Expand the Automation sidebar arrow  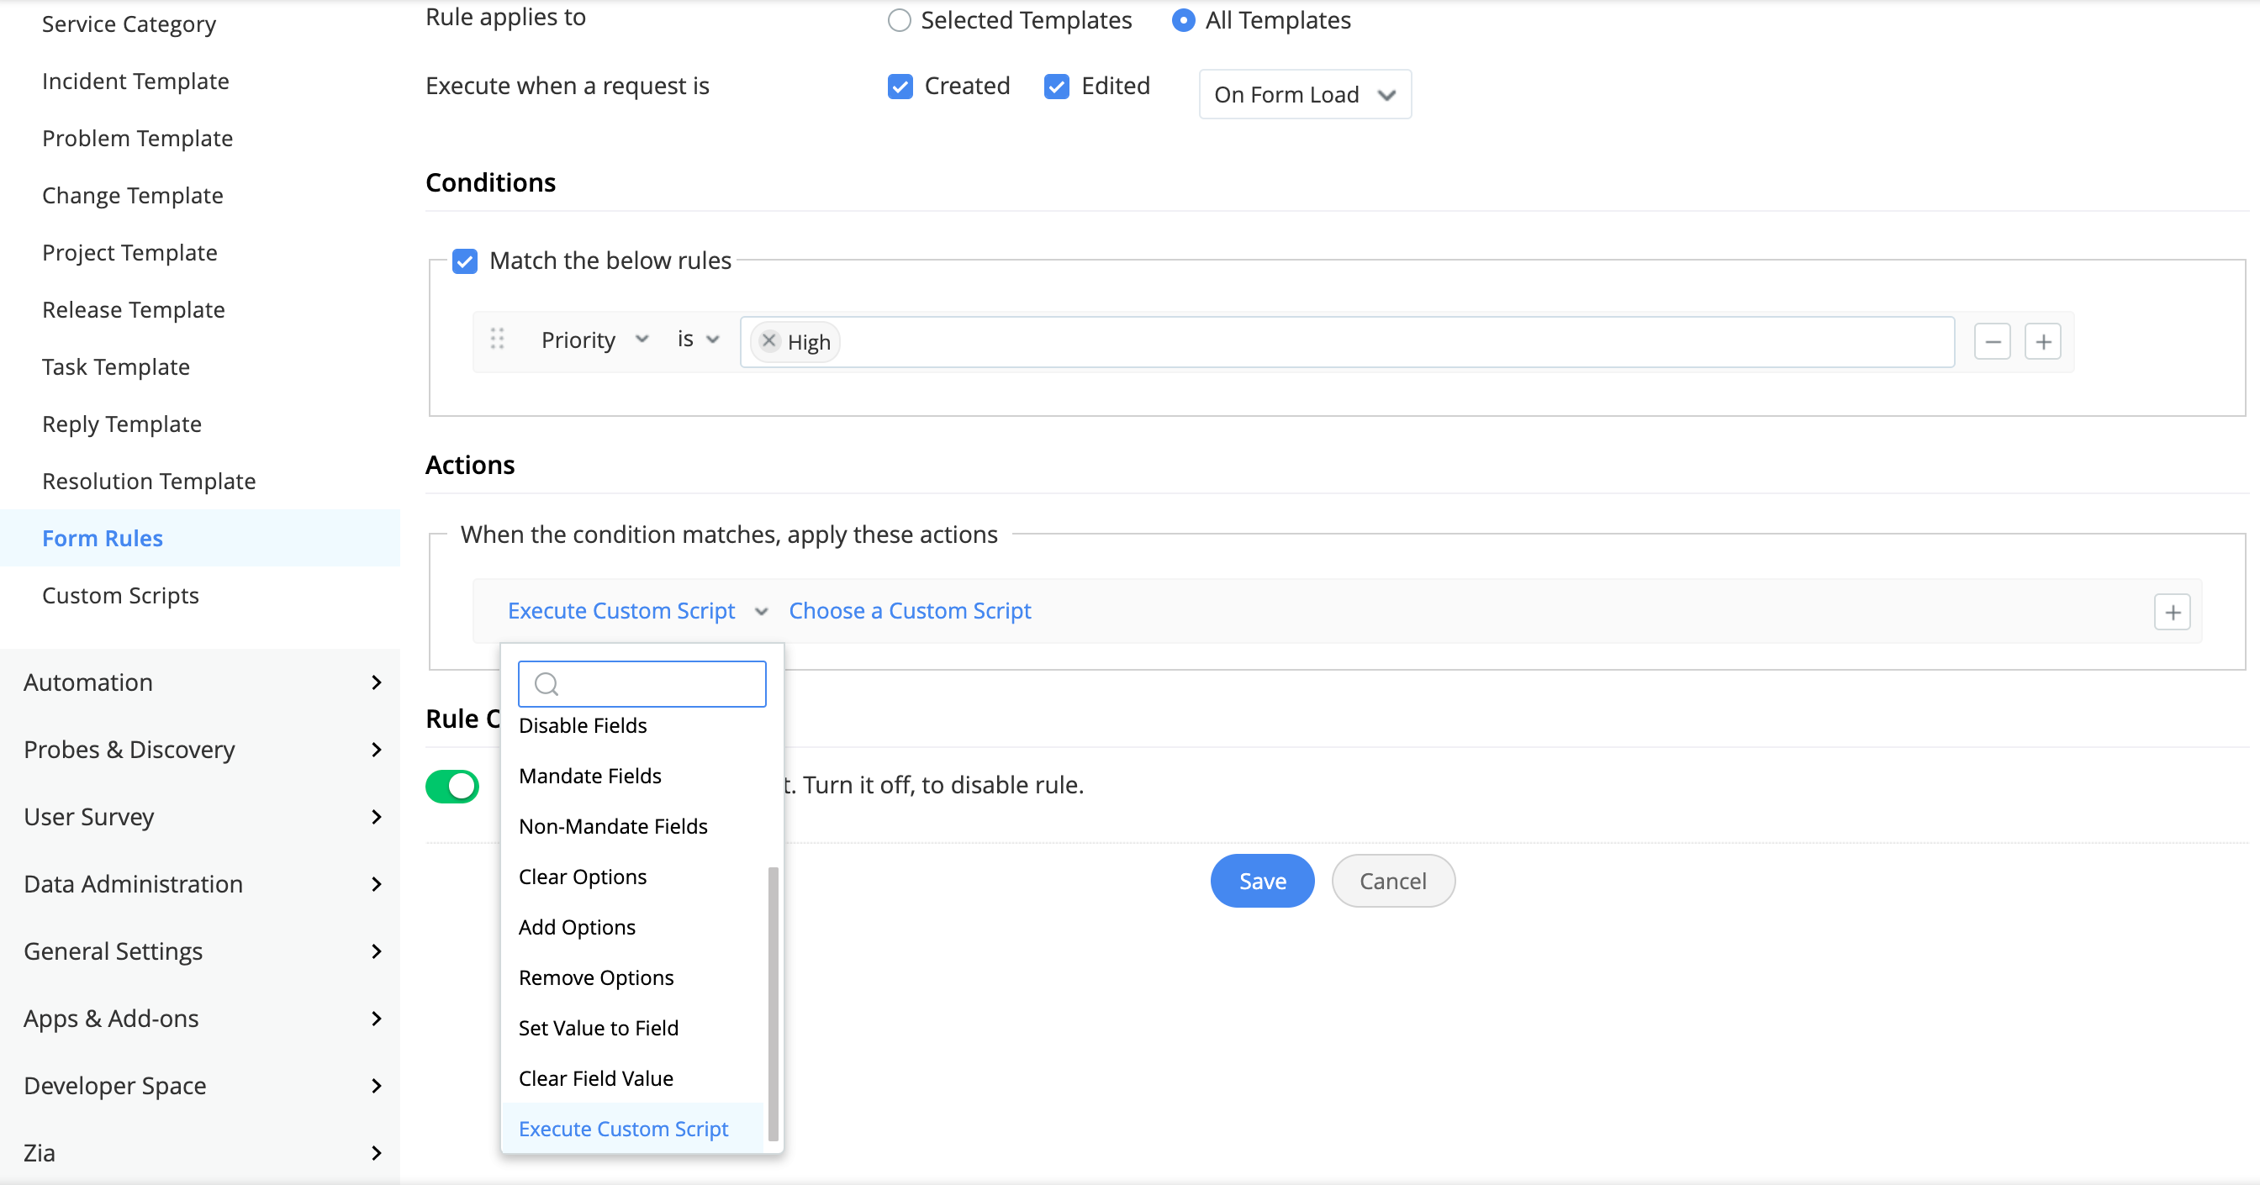point(377,682)
